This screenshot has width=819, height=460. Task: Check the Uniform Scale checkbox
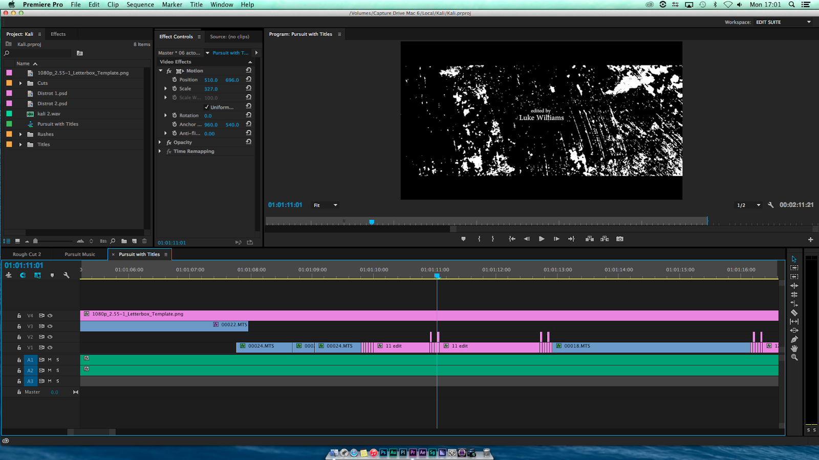coord(207,106)
